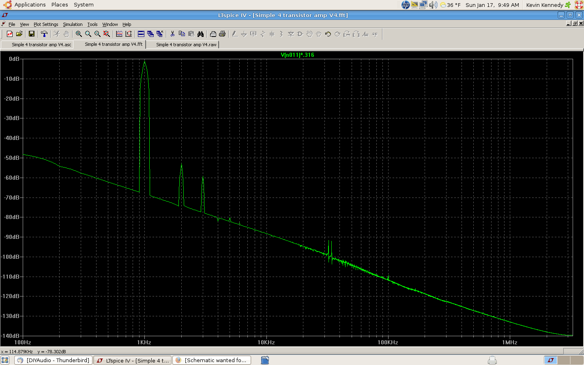The width and height of the screenshot is (584, 365).
Task: Click the Pick Visible Traces icon
Action: (119, 34)
